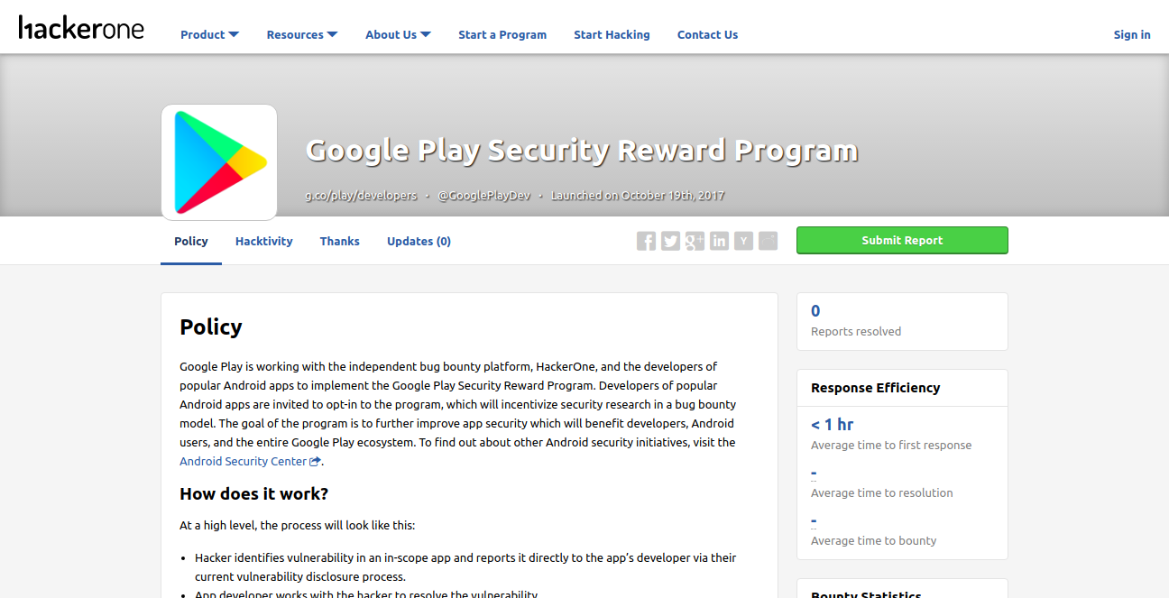Open the About Us dropdown
The width and height of the screenshot is (1169, 598).
click(398, 35)
